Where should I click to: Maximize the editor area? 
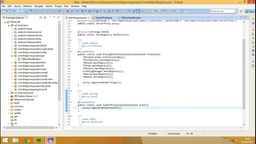(246, 17)
